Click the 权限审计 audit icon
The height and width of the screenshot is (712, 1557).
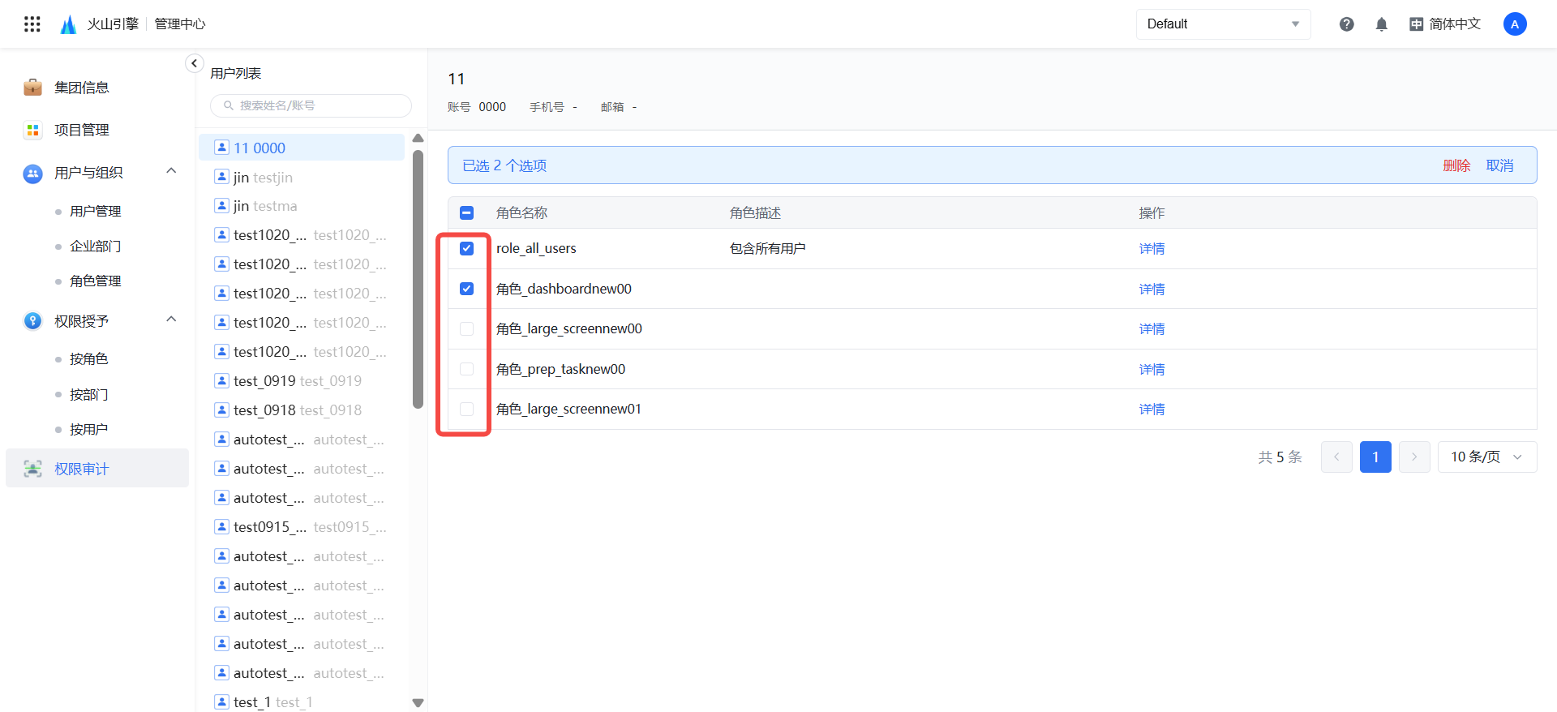32,469
